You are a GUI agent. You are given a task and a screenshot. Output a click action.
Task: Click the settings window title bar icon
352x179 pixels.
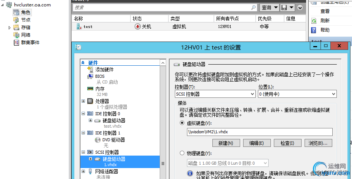click(x=79, y=47)
